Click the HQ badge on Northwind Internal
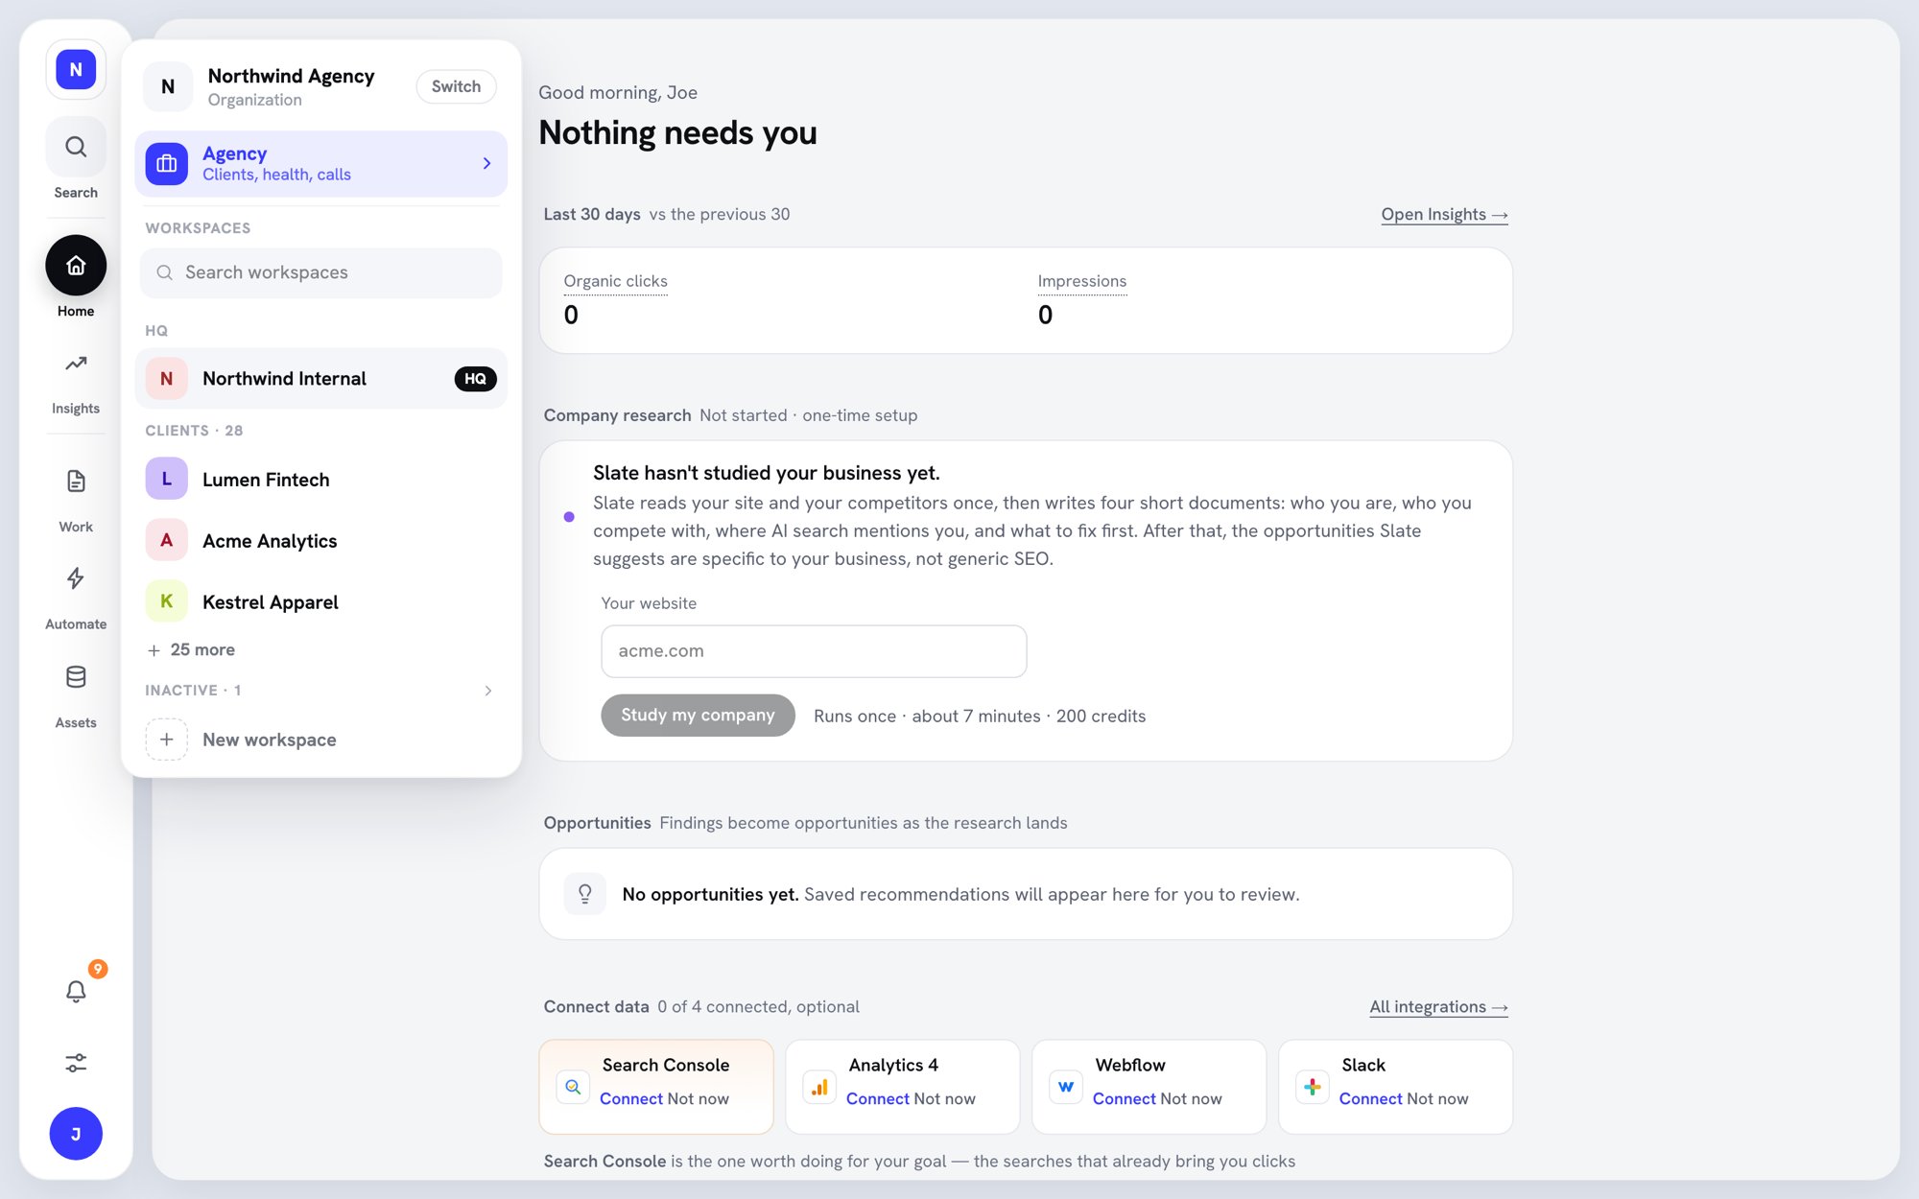The width and height of the screenshot is (1919, 1199). point(475,379)
